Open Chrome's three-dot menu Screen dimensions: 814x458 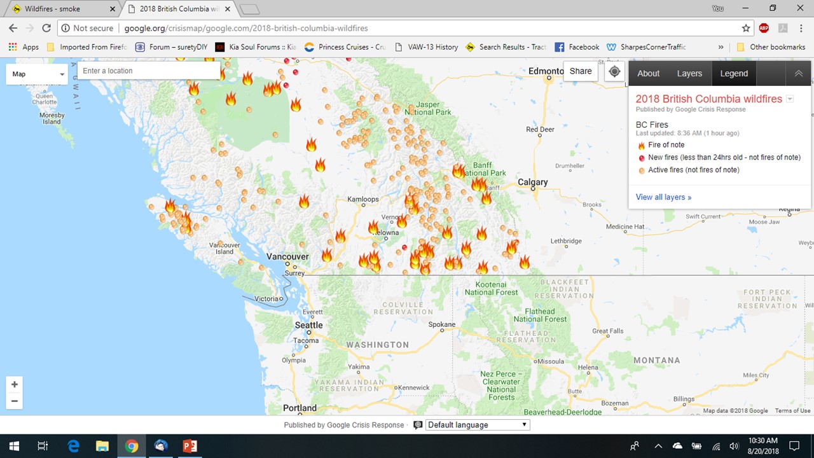801,28
